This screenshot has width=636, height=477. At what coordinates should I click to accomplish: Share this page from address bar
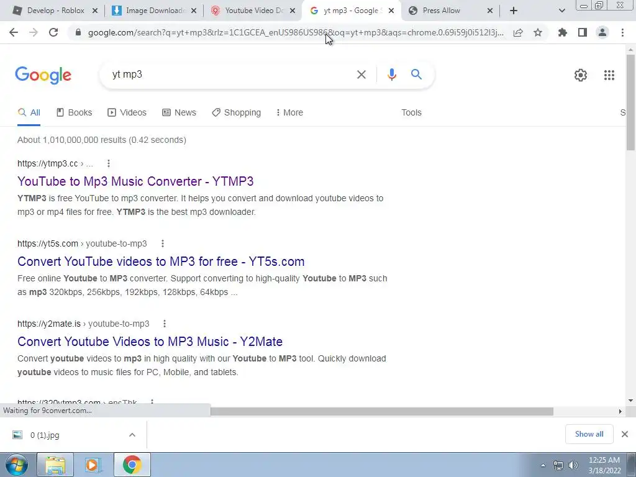click(x=518, y=32)
